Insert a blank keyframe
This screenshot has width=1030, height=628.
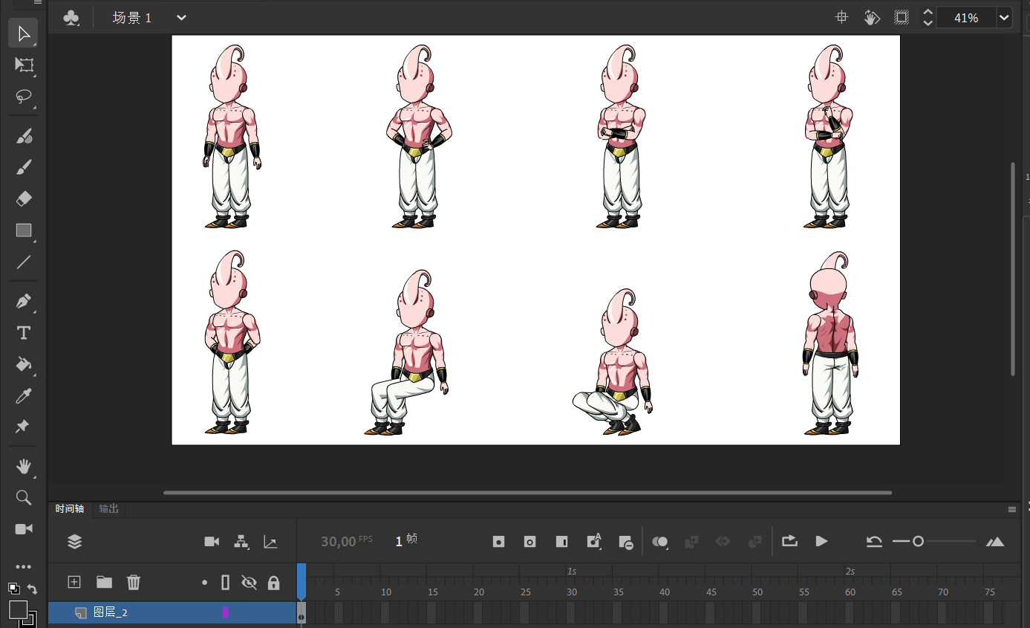[529, 542]
